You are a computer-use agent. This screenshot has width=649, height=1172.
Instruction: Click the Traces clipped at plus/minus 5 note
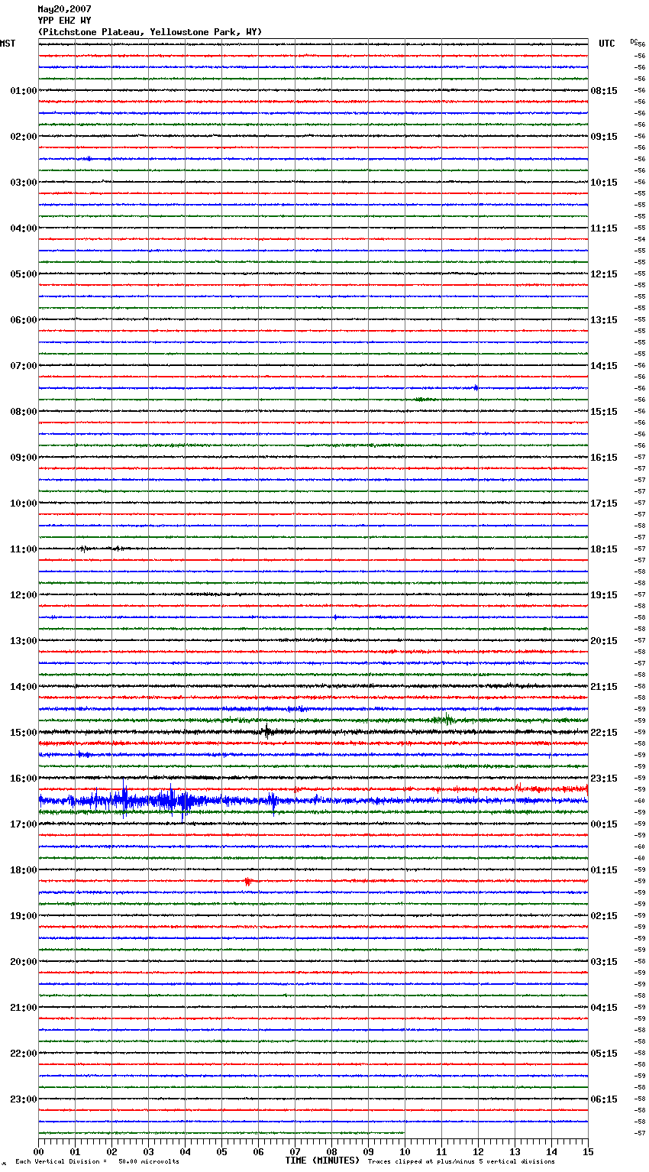click(x=461, y=1162)
